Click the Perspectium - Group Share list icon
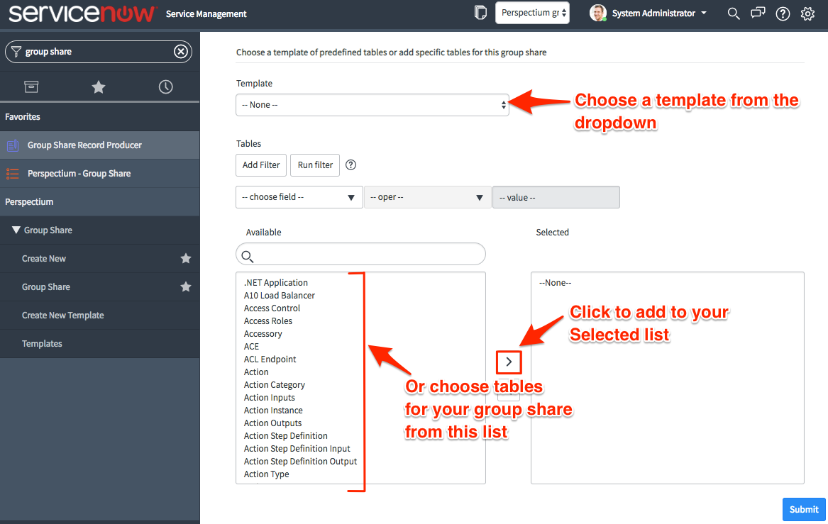The width and height of the screenshot is (828, 524). pyautogui.click(x=13, y=174)
